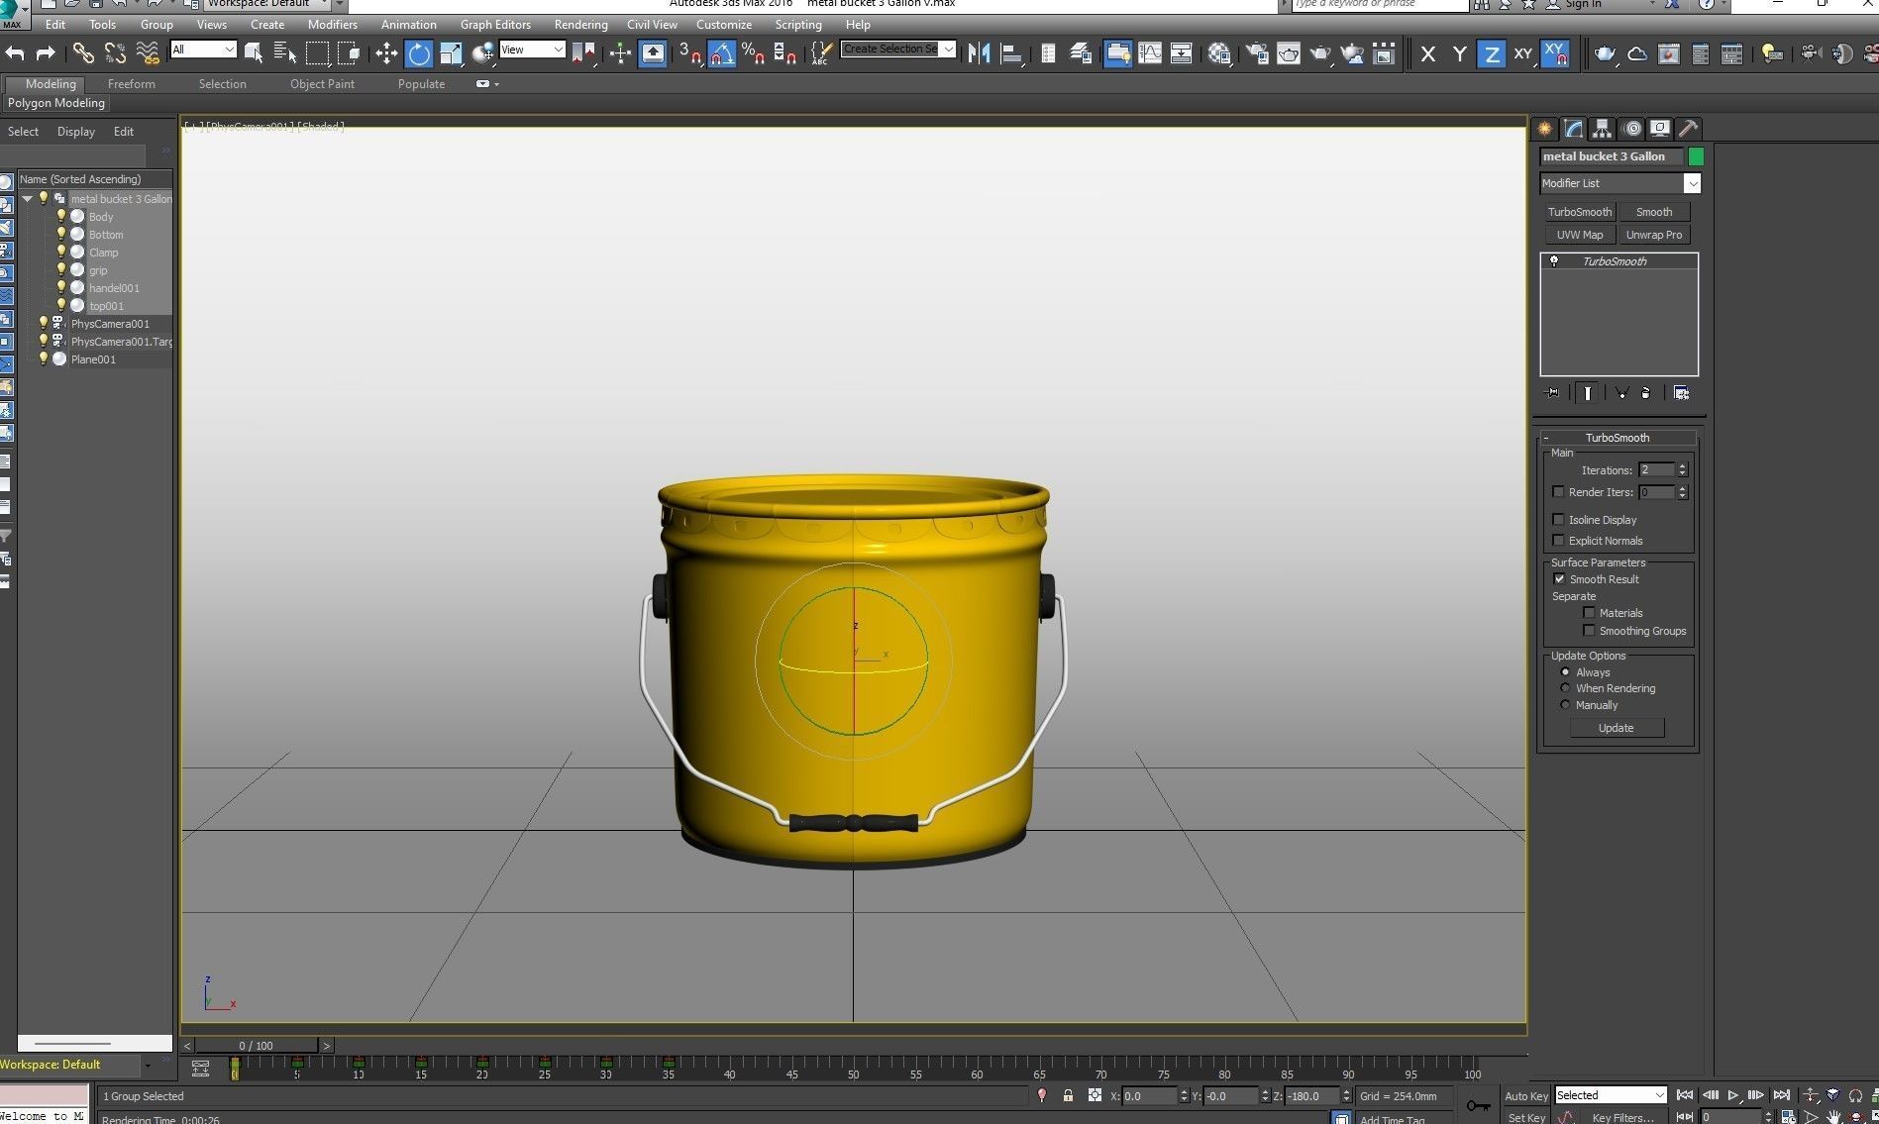1879x1124 pixels.
Task: Enable Isoline Display checkbox
Action: click(x=1558, y=520)
